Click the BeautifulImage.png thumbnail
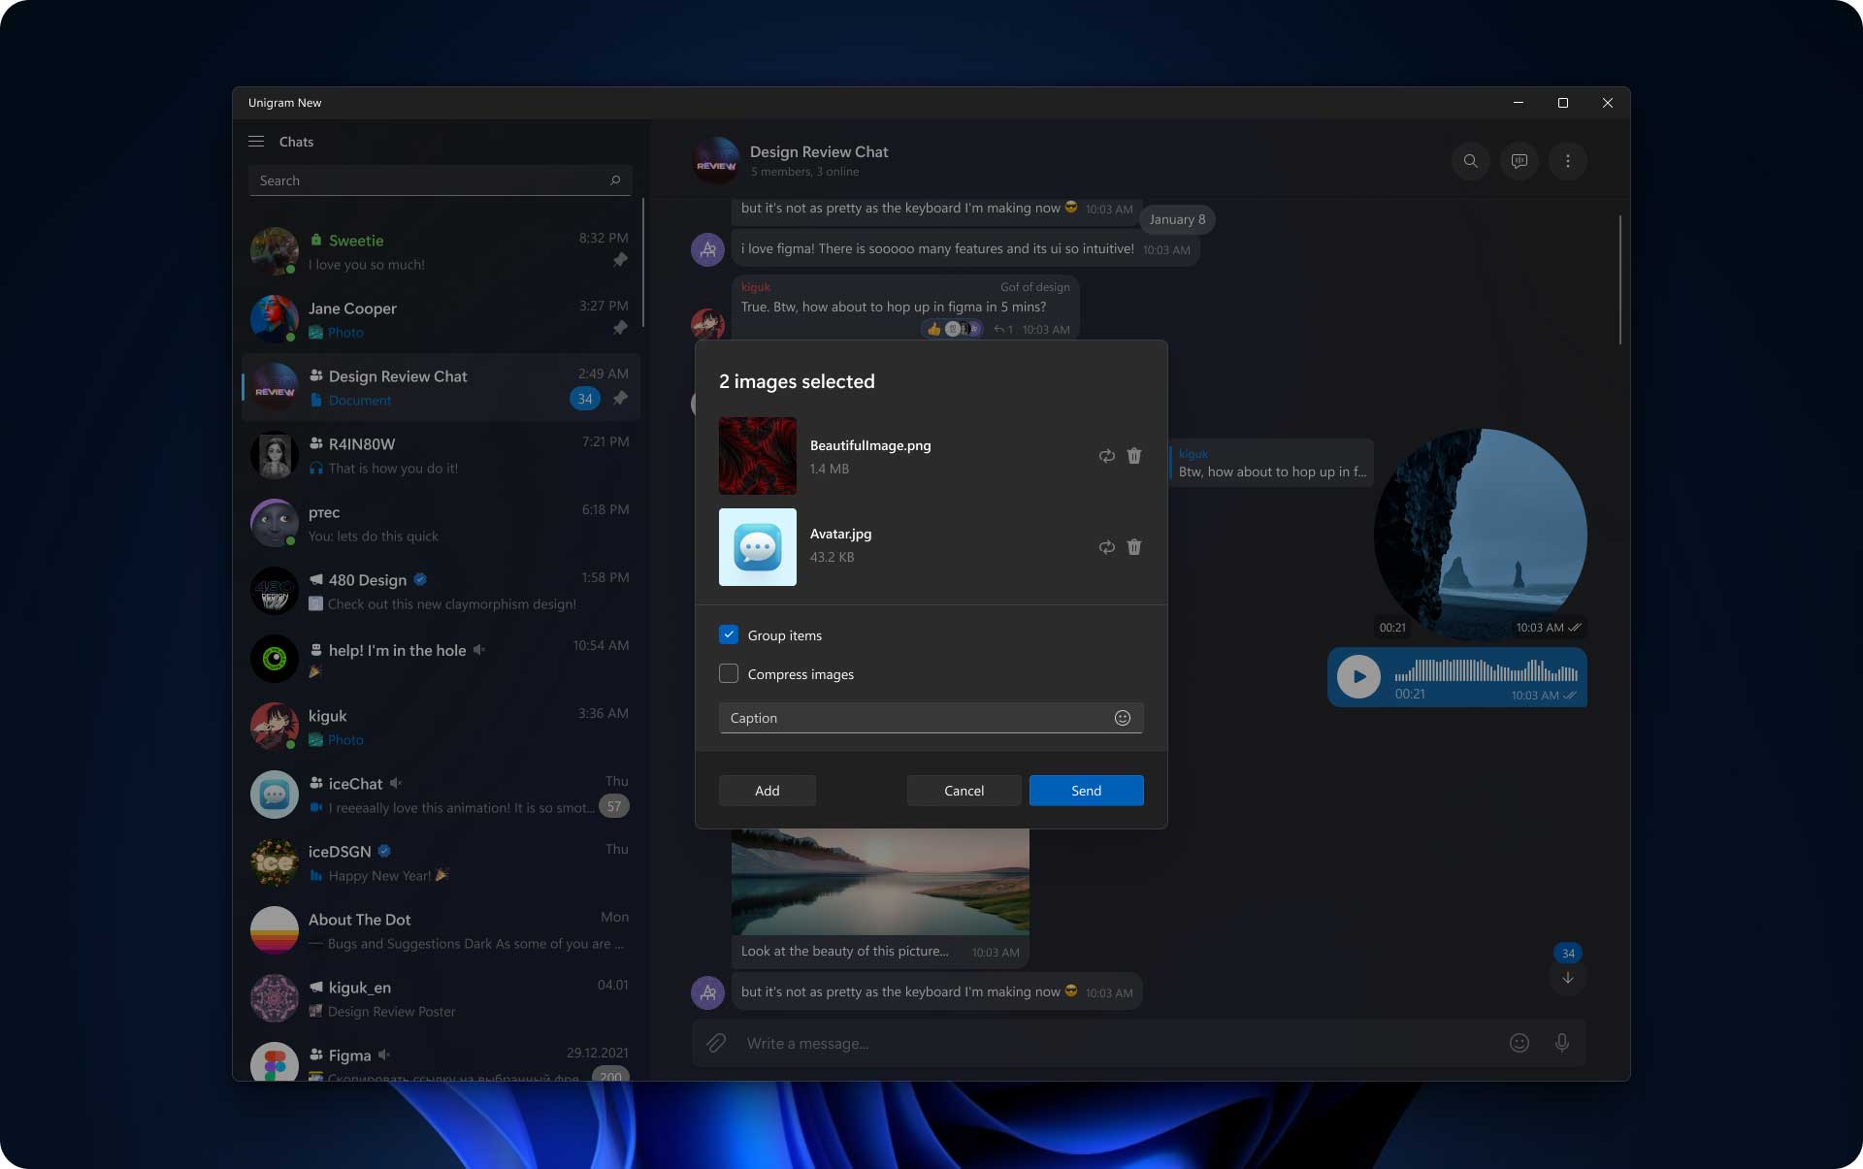 [758, 456]
